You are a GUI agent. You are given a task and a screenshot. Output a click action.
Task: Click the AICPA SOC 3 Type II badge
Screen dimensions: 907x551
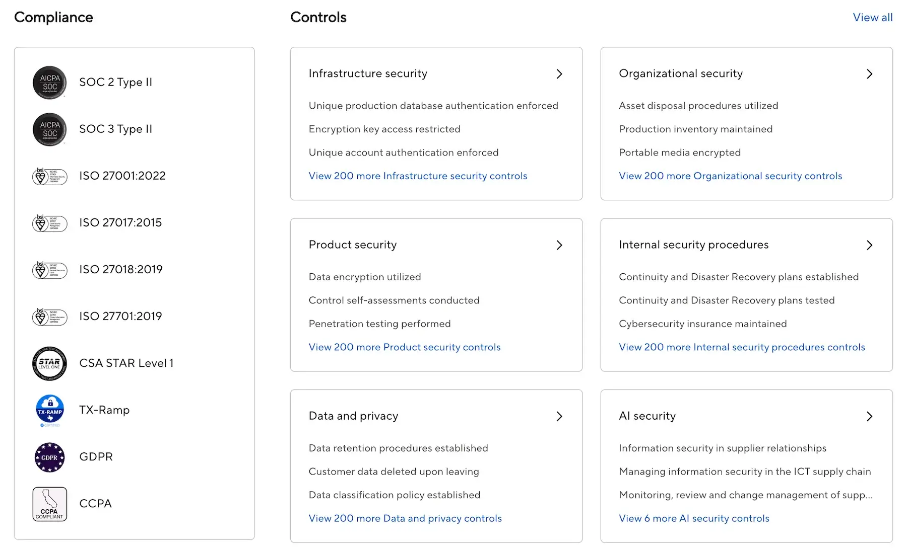pyautogui.click(x=50, y=129)
